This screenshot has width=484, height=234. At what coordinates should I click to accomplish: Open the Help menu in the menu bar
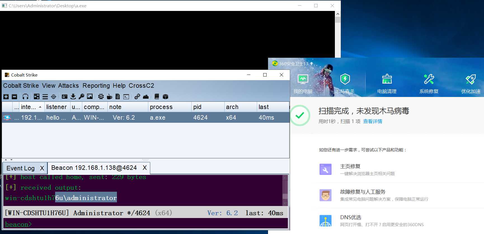119,85
